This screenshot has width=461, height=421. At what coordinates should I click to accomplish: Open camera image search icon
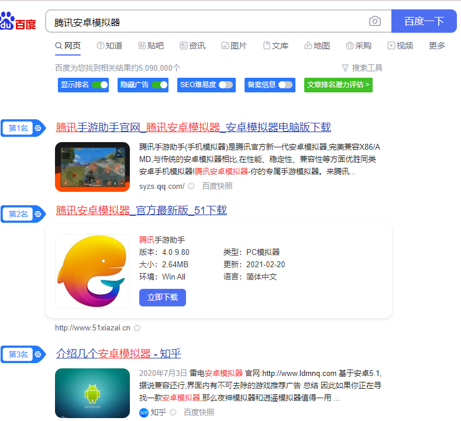[374, 22]
